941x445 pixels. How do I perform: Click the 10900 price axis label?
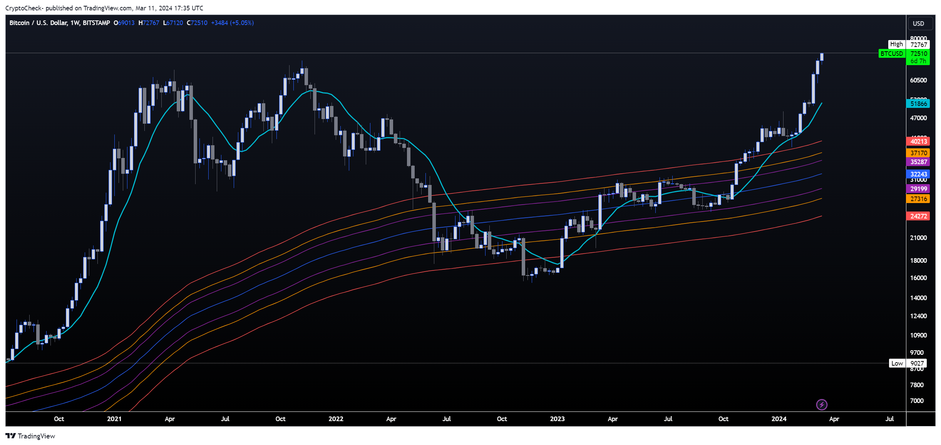(x=918, y=335)
